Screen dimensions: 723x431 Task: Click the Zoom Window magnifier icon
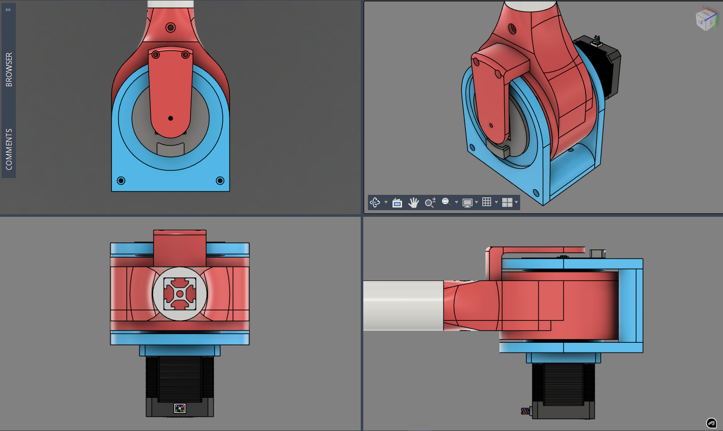tap(446, 202)
